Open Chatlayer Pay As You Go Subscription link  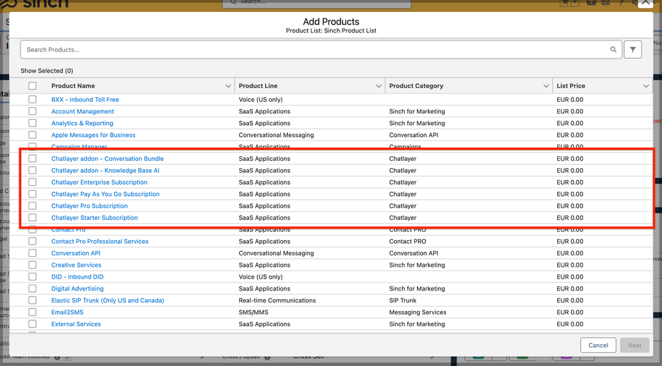[105, 194]
